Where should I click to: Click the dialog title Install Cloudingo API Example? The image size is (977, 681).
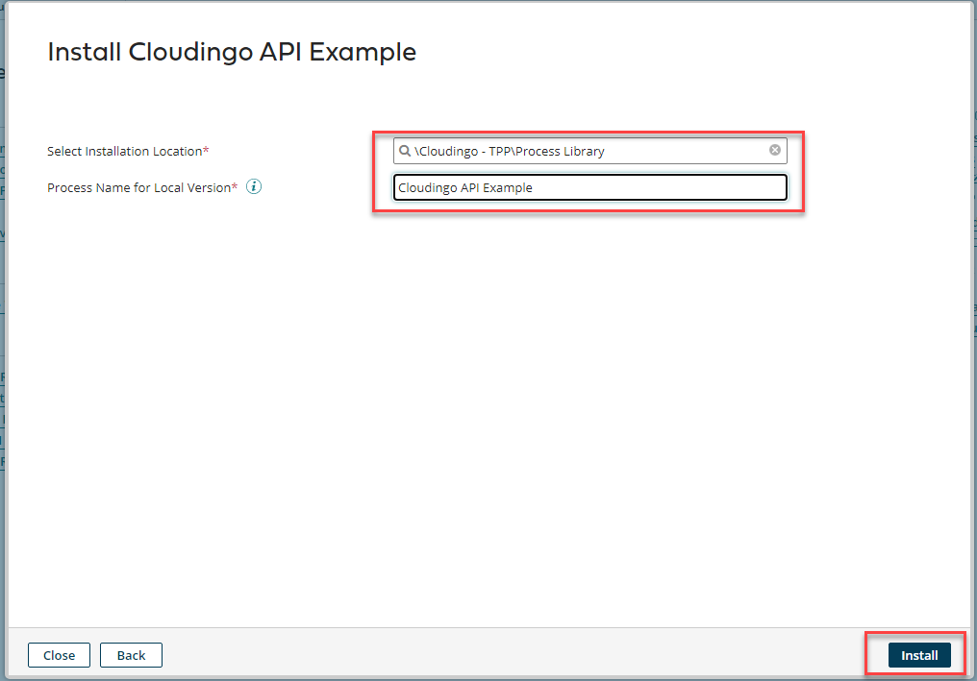pos(231,52)
